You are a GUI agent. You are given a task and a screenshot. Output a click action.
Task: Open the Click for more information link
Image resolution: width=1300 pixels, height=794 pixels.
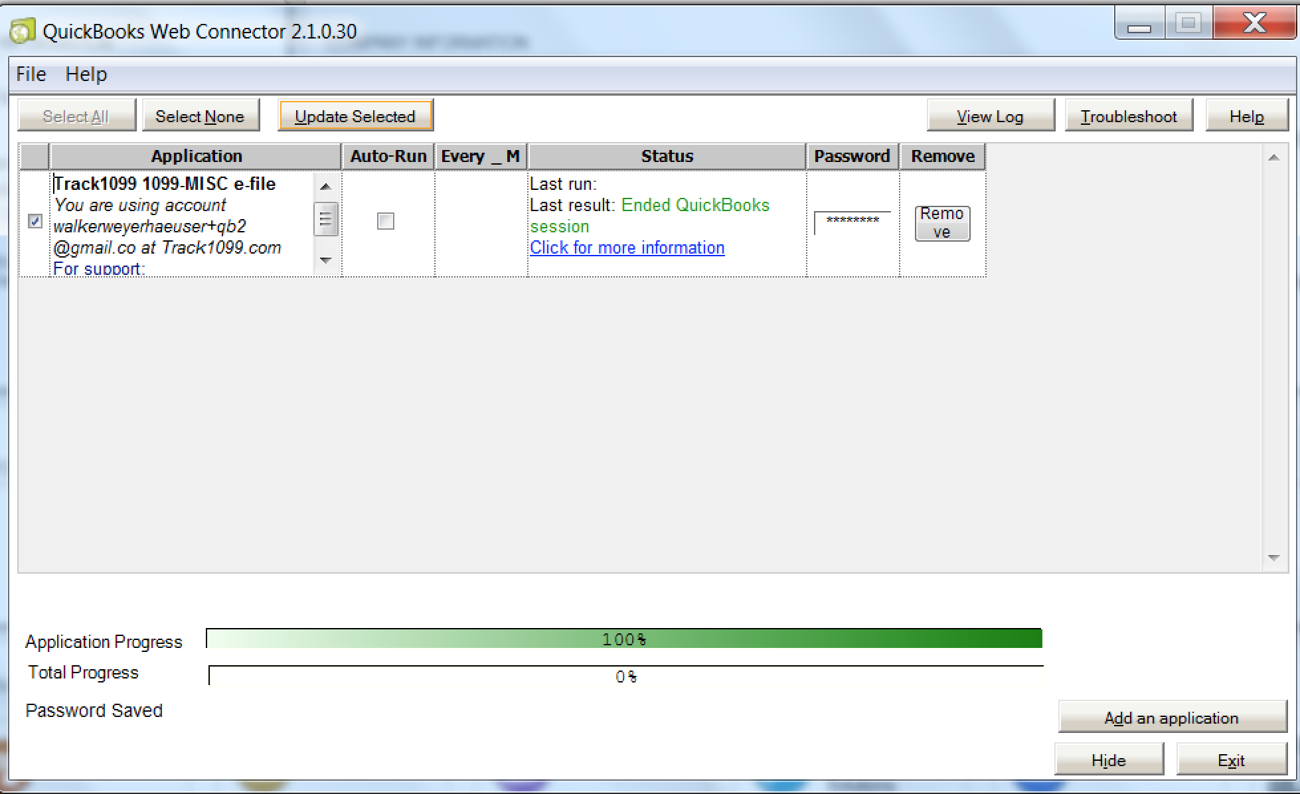tap(627, 248)
